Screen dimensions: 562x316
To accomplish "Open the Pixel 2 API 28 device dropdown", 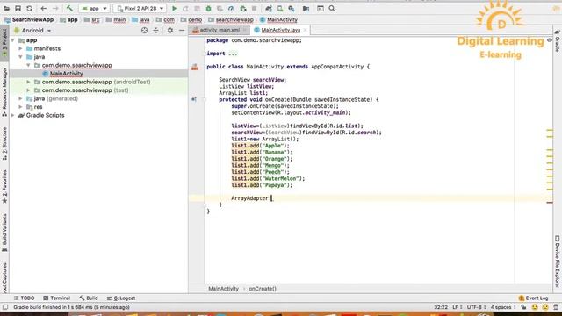I will pyautogui.click(x=140, y=8).
